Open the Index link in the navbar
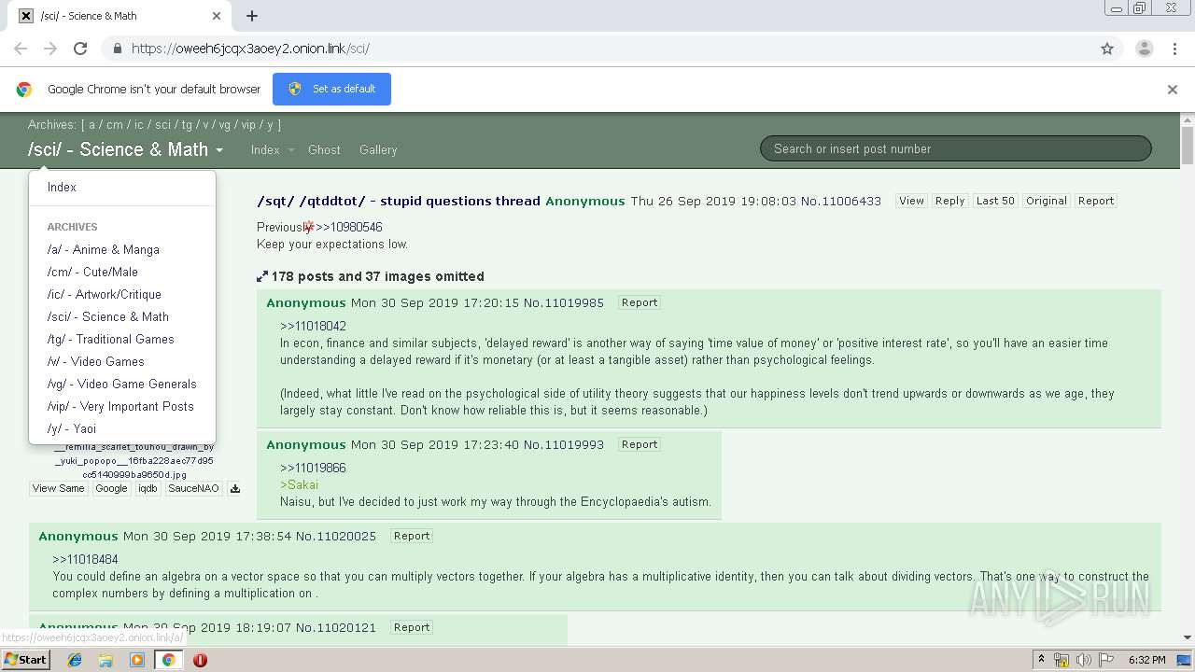 [x=265, y=149]
